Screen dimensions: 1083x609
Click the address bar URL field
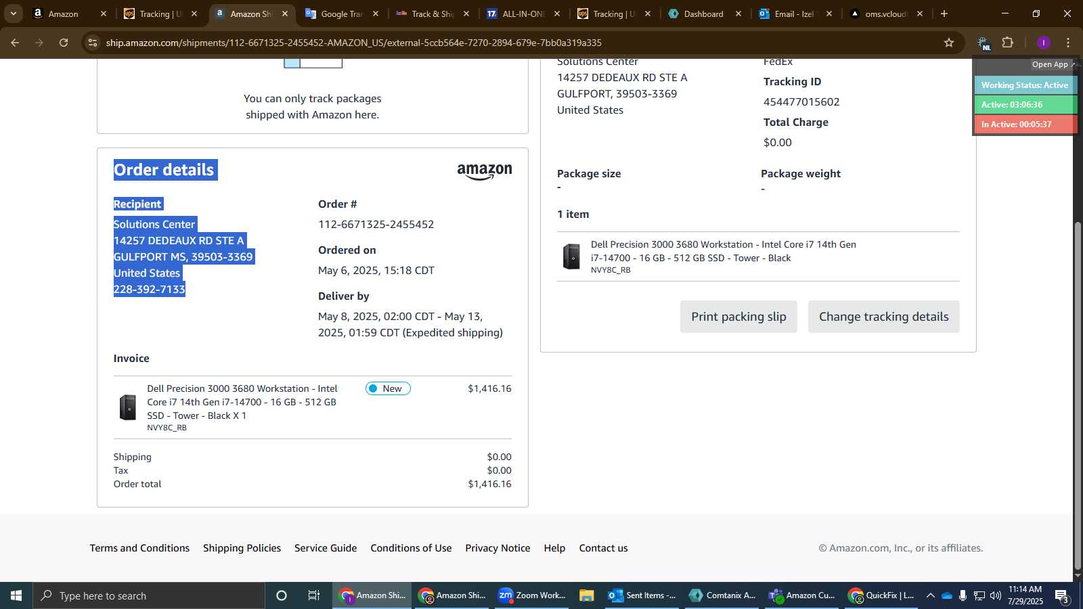(521, 43)
